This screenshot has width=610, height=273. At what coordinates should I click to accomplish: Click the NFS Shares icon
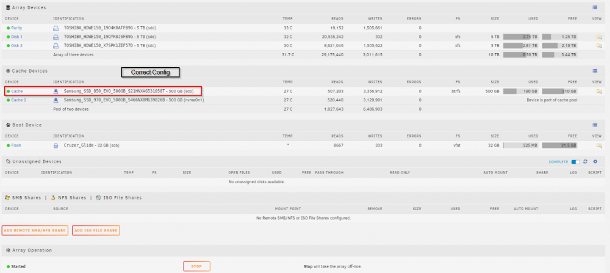click(x=53, y=198)
